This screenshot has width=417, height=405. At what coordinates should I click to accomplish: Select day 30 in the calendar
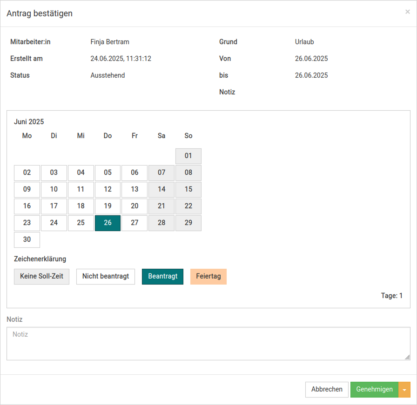pyautogui.click(x=27, y=240)
